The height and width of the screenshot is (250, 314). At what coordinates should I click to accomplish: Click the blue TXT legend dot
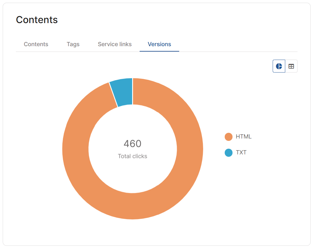coord(229,153)
